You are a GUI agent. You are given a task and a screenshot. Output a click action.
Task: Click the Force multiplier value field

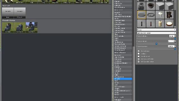[x=171, y=36]
